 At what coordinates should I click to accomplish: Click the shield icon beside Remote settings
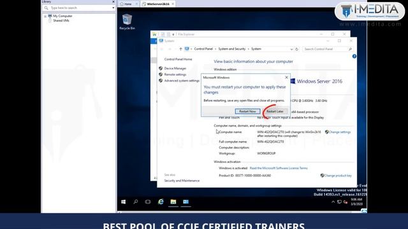(x=161, y=74)
